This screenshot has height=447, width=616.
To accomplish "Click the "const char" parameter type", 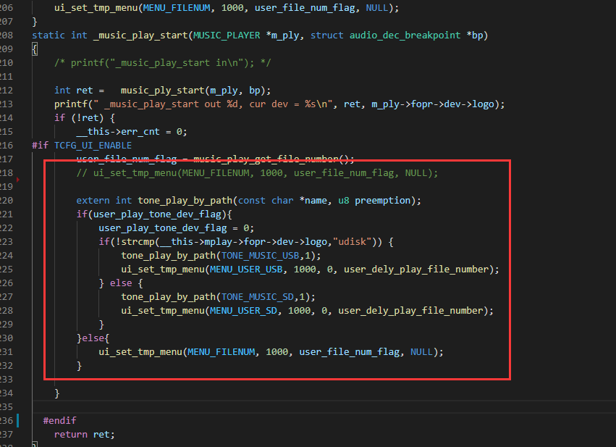I will [x=266, y=201].
